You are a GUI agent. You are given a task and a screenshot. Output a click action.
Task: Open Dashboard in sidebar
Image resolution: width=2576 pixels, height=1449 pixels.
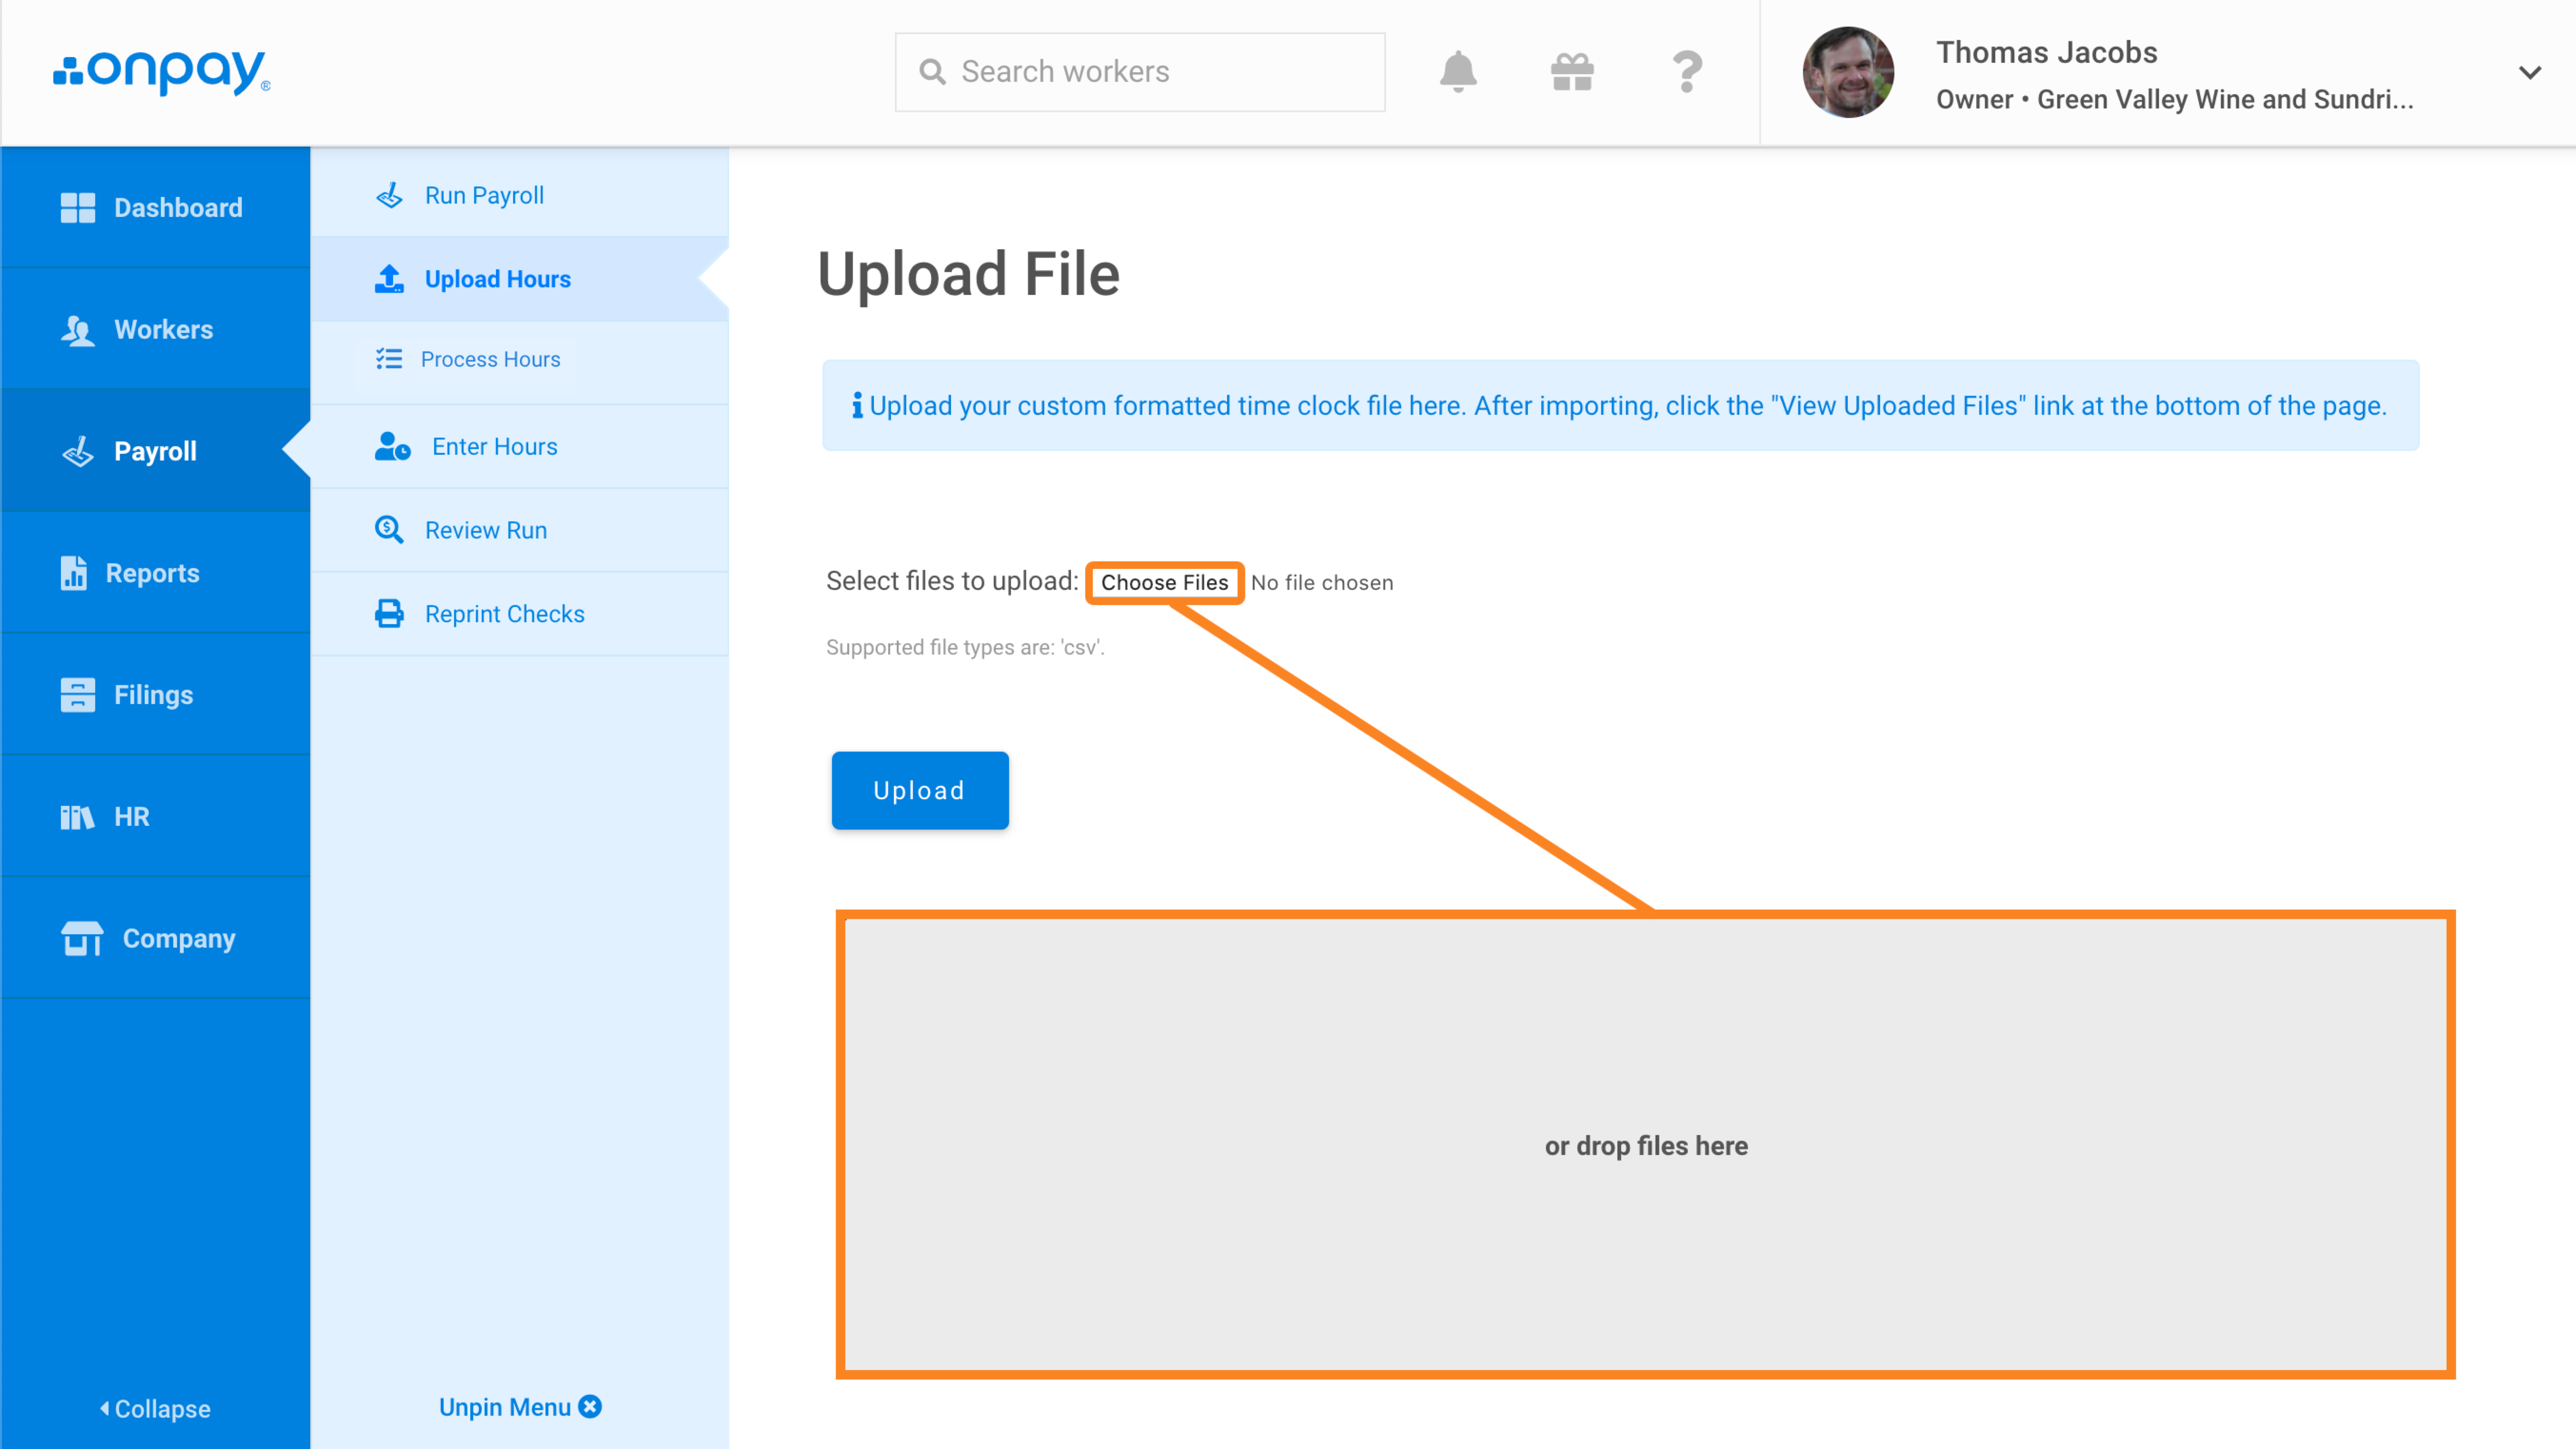155,208
